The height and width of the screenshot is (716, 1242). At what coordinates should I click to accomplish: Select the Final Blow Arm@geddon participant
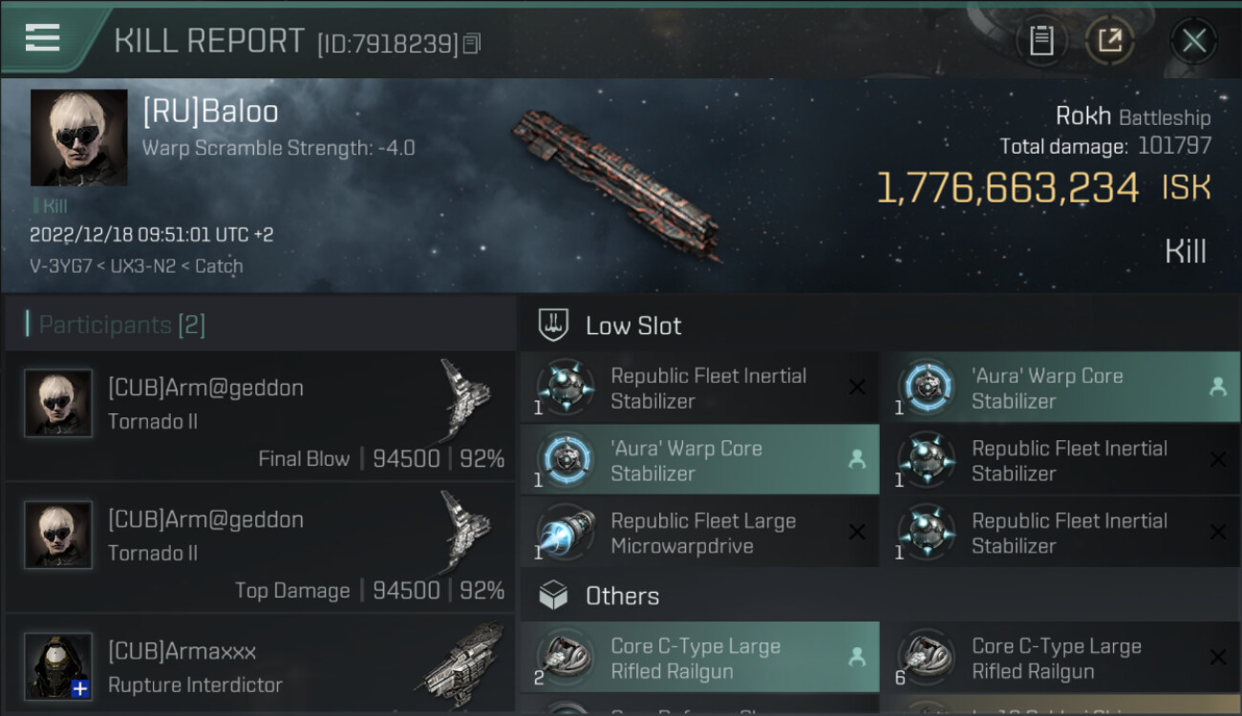pyautogui.click(x=260, y=415)
